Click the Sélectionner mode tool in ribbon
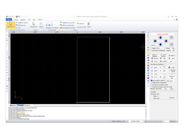 pos(10,25)
